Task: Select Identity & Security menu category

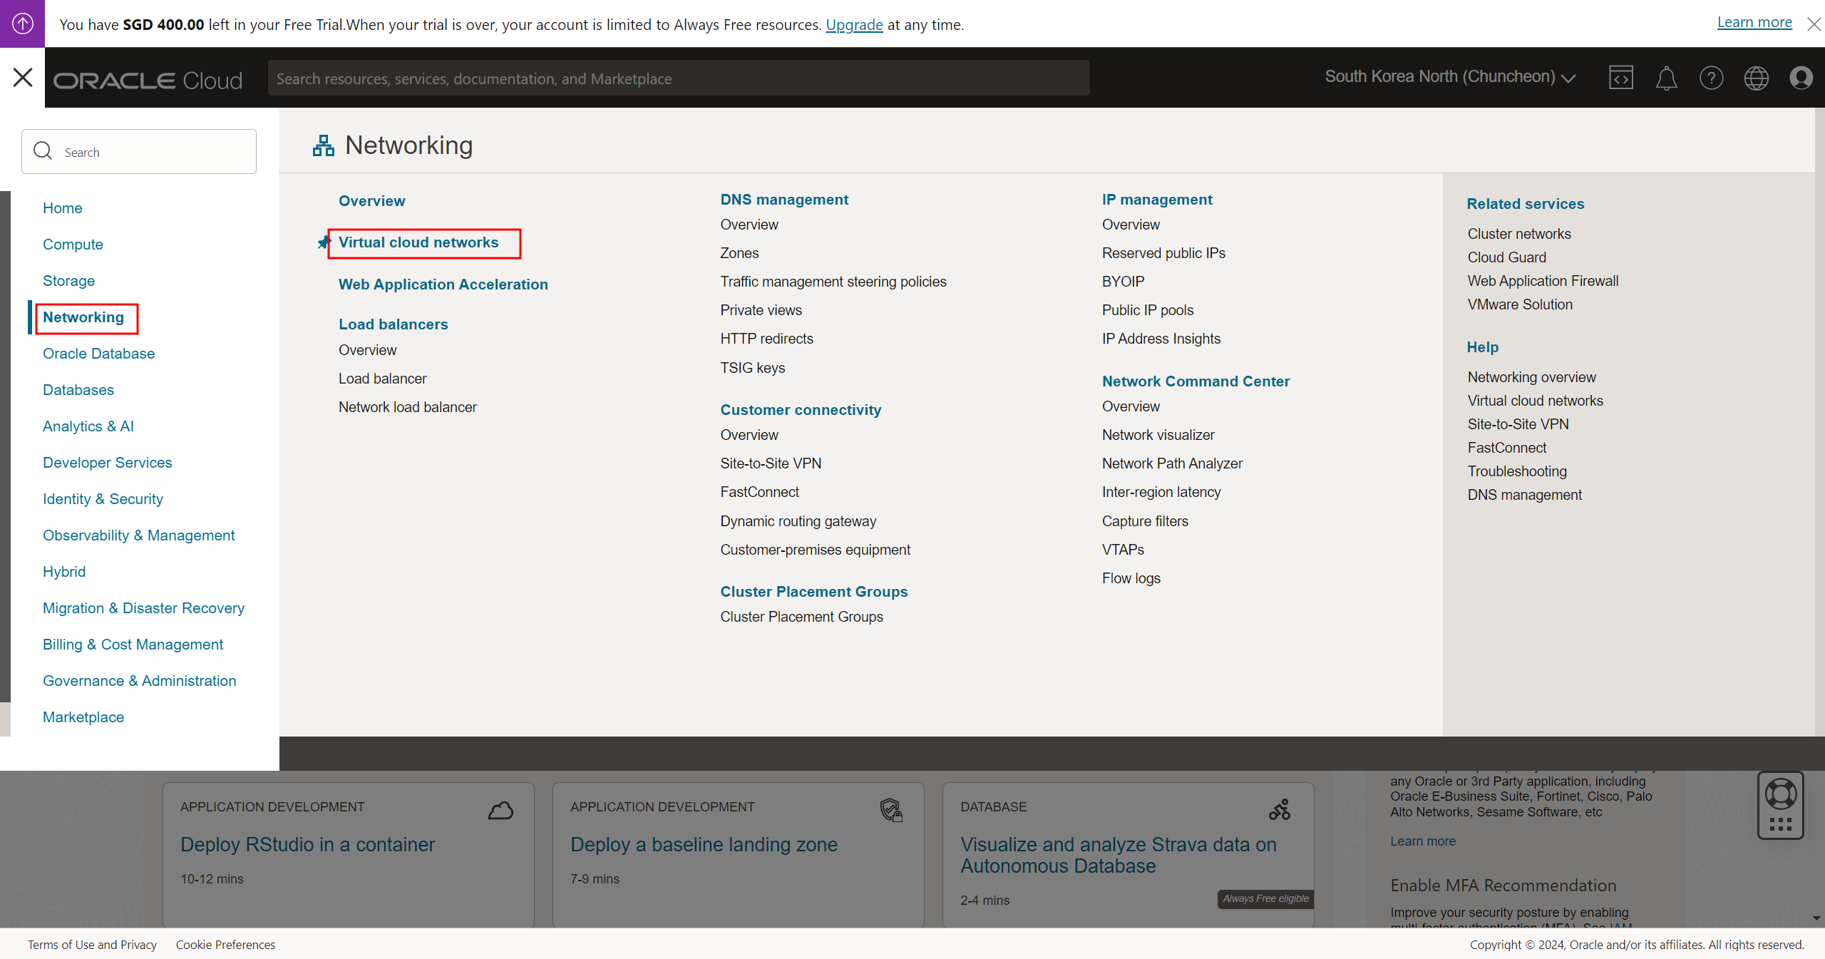Action: click(x=103, y=499)
